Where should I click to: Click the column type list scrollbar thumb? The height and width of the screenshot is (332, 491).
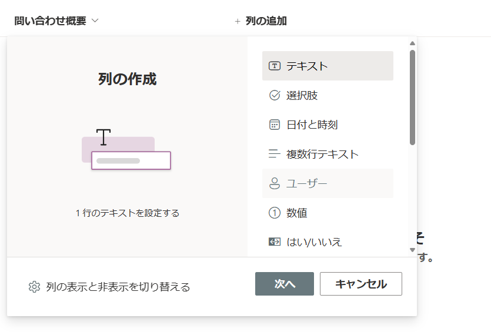point(412,97)
